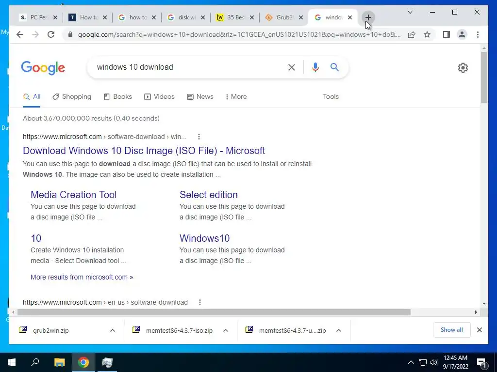
Task: Expand the More search filters menu
Action: [236, 96]
